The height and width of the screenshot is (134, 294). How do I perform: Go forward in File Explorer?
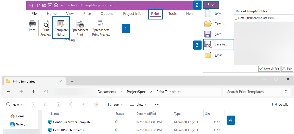coord(21,92)
